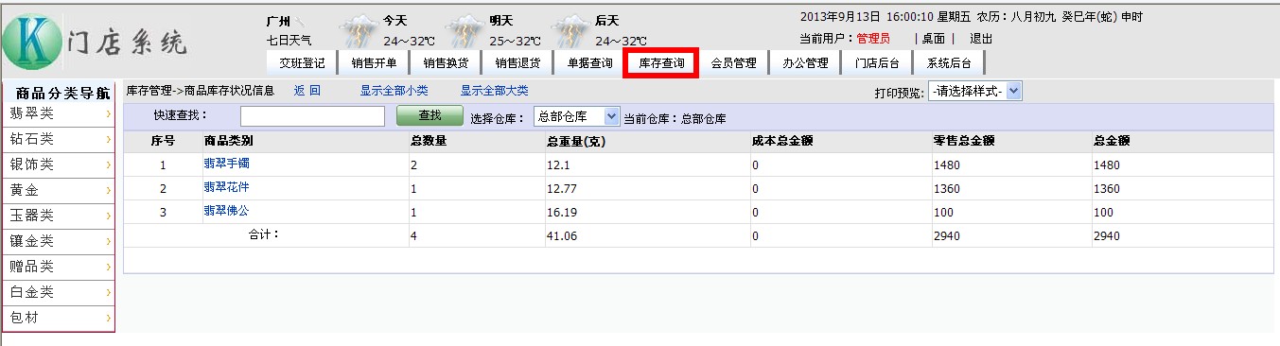Click the 商品分类导航 panel title

(63, 93)
